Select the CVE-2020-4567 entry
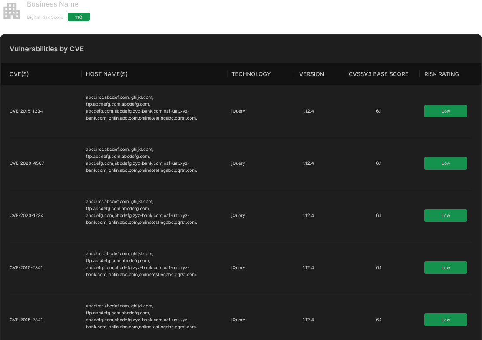The image size is (482, 340). coord(27,163)
